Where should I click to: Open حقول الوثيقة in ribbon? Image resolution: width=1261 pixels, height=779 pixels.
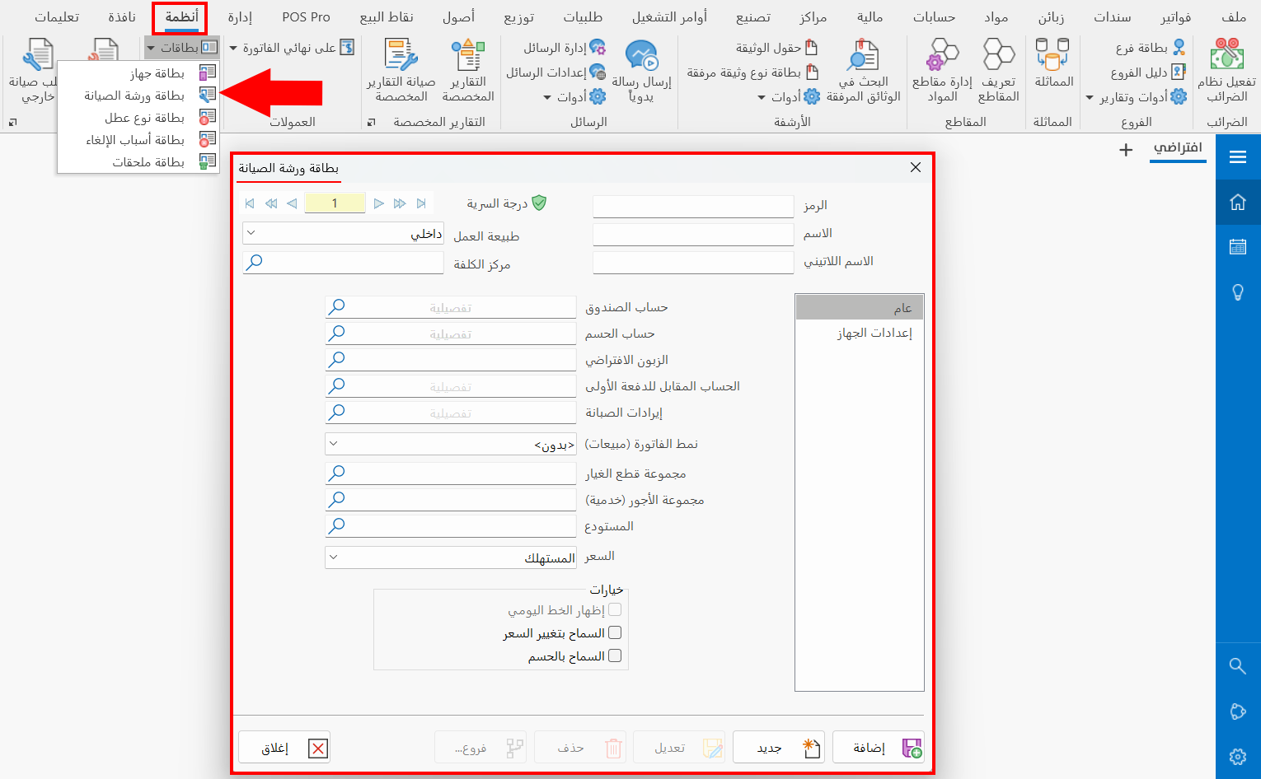[777, 48]
